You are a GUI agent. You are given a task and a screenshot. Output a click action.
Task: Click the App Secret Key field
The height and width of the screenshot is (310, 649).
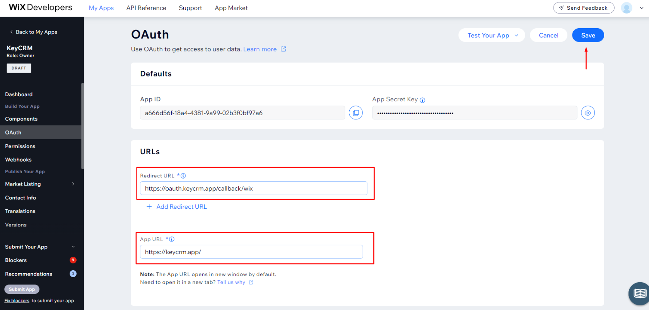475,113
